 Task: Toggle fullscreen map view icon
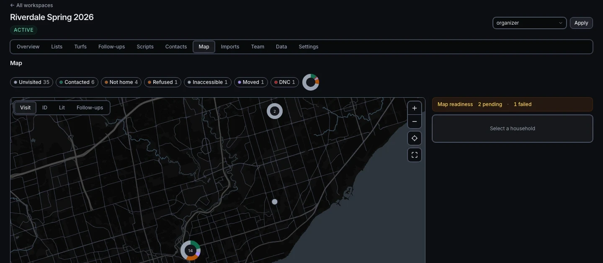click(x=415, y=155)
